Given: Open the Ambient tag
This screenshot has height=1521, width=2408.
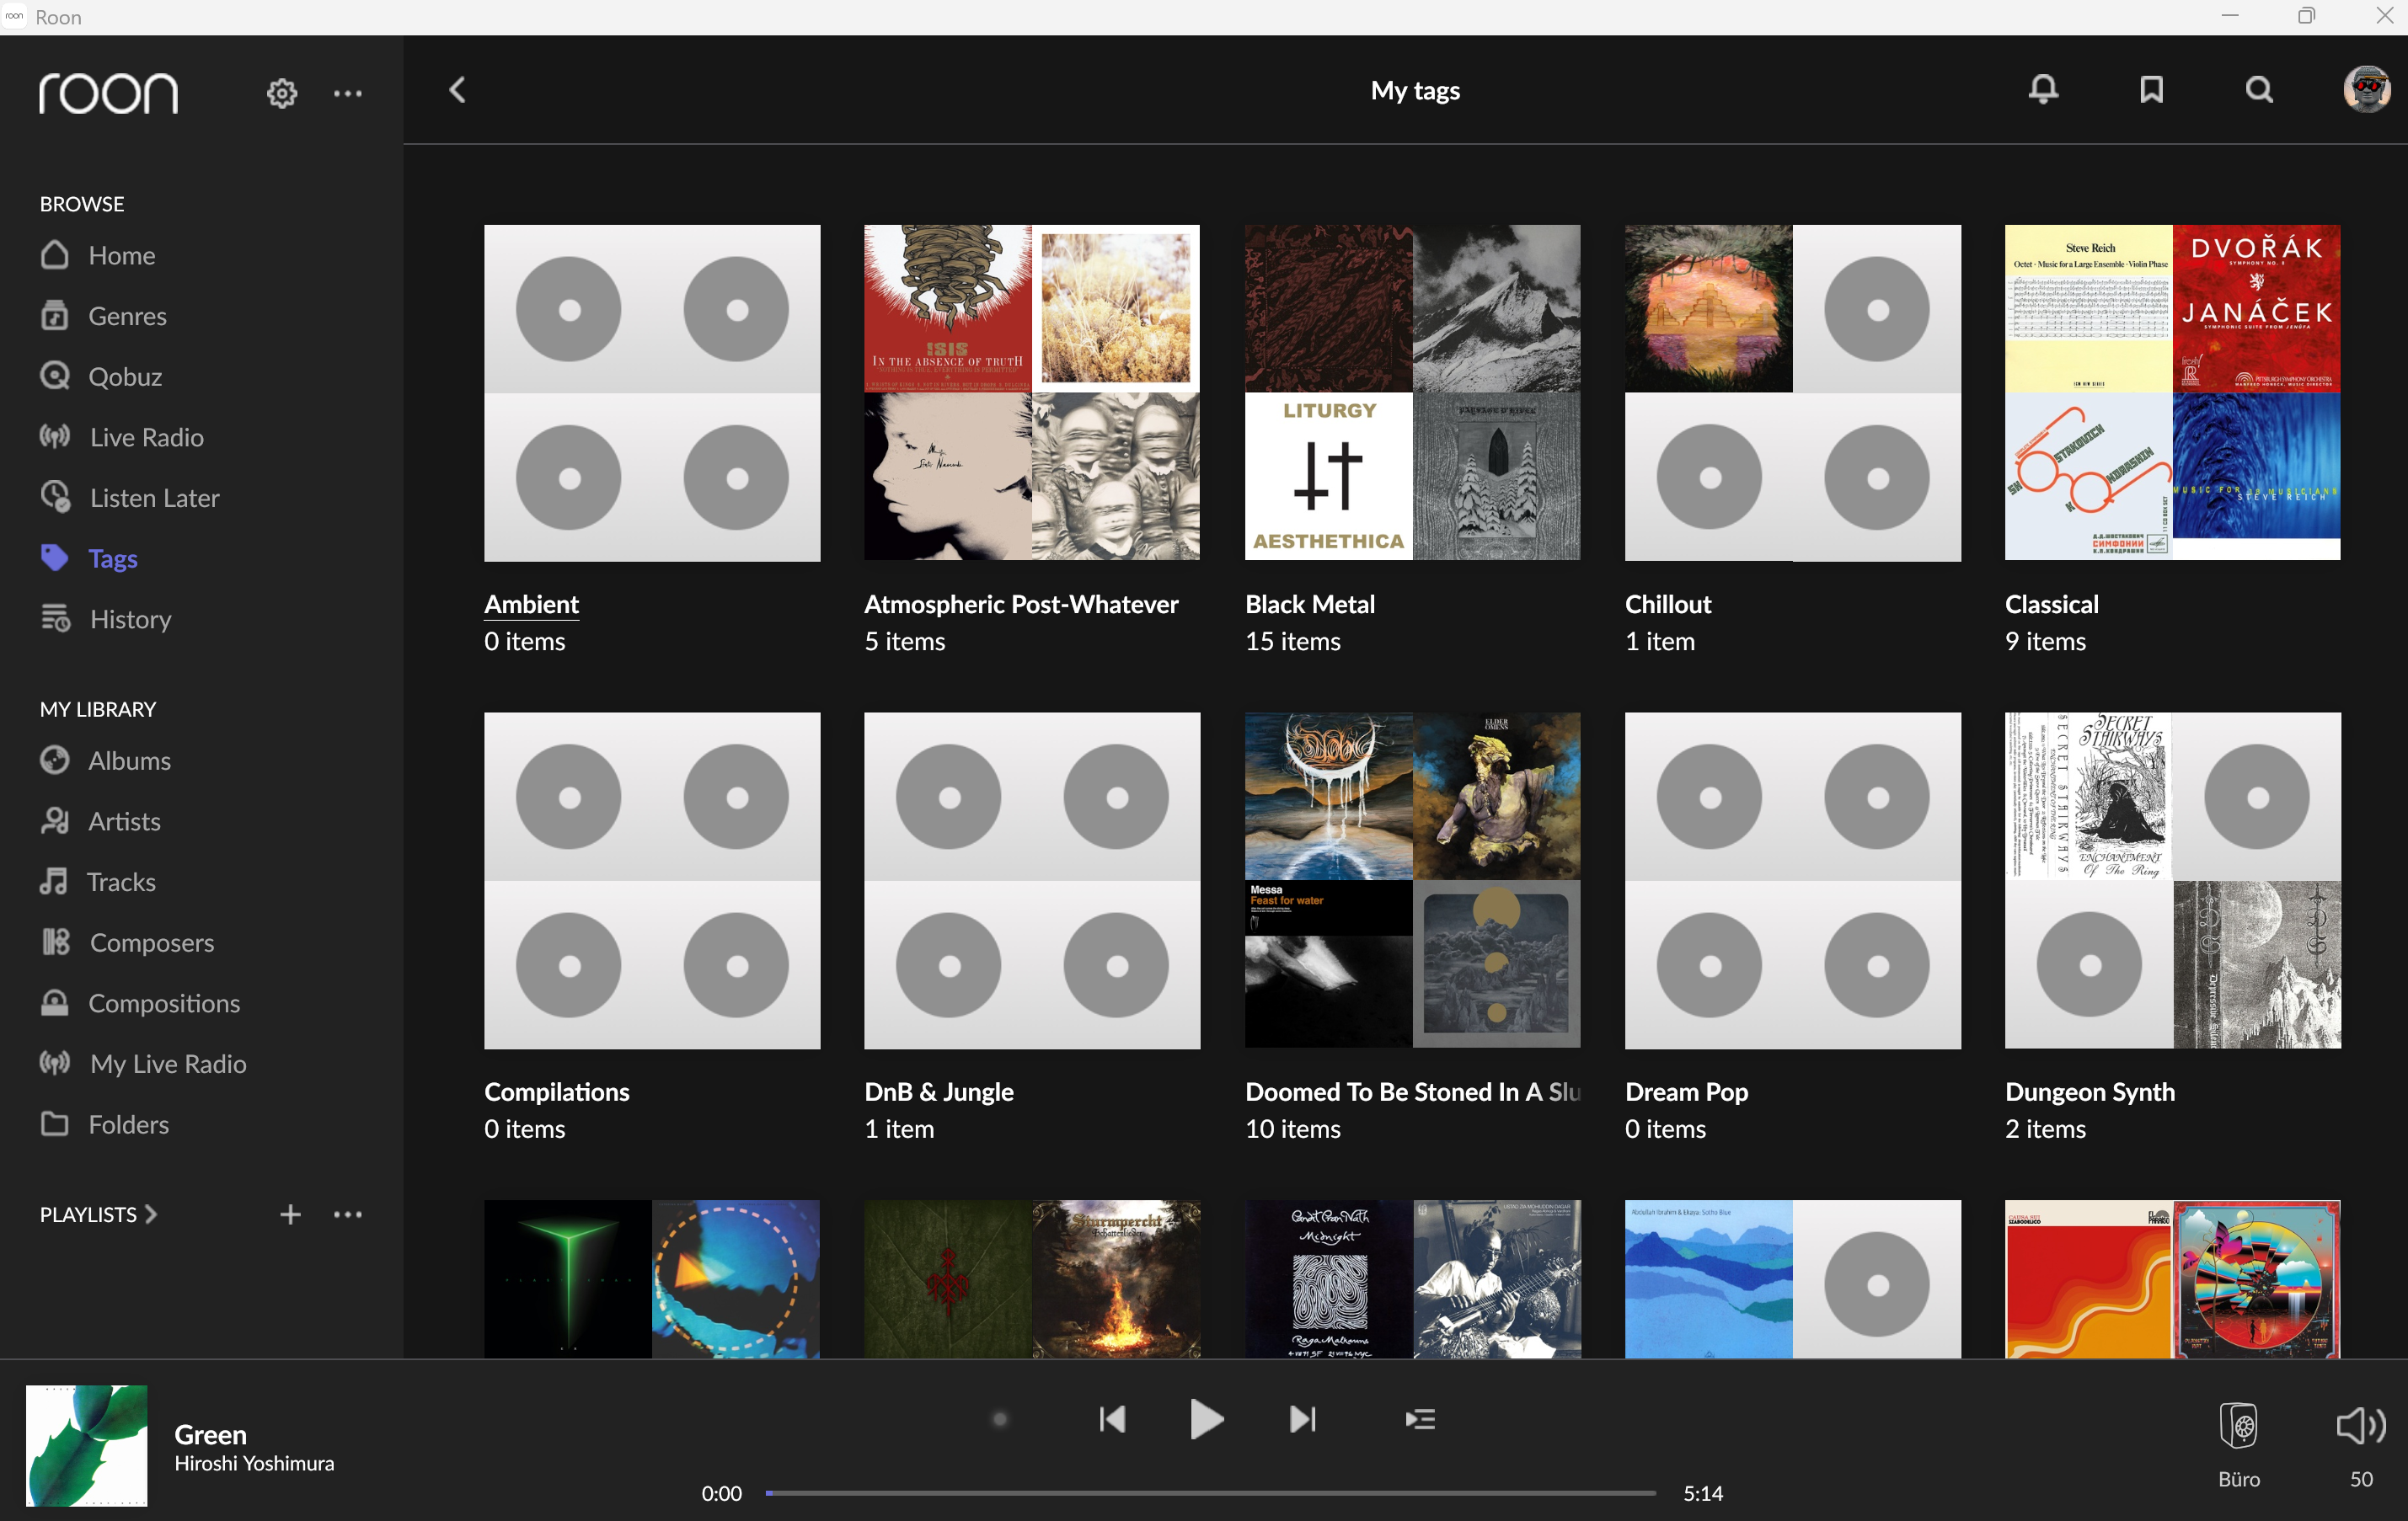Looking at the screenshot, I should (x=532, y=604).
